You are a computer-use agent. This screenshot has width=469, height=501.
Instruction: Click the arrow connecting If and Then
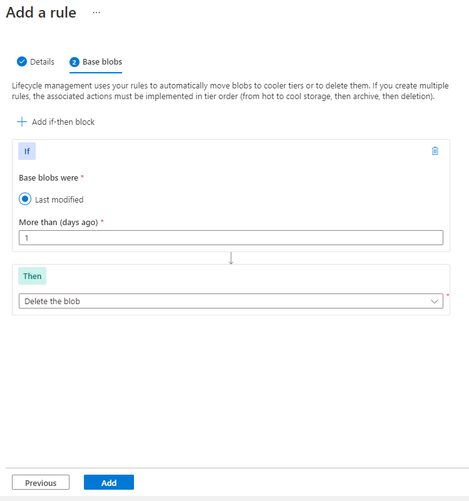coord(231,258)
